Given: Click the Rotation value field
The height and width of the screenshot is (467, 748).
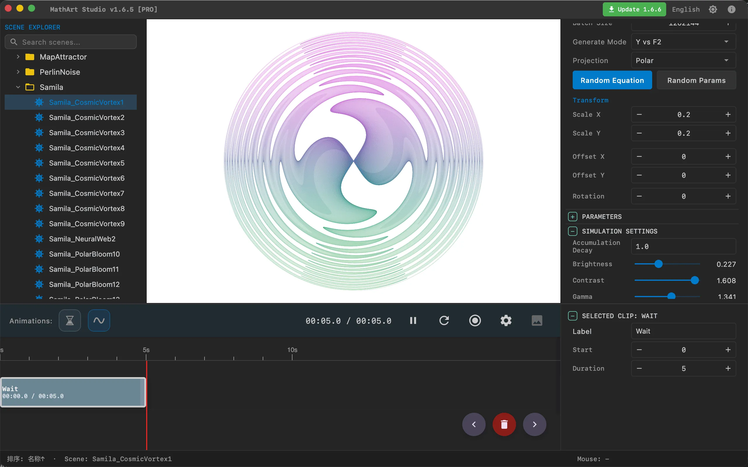Looking at the screenshot, I should pyautogui.click(x=683, y=196).
